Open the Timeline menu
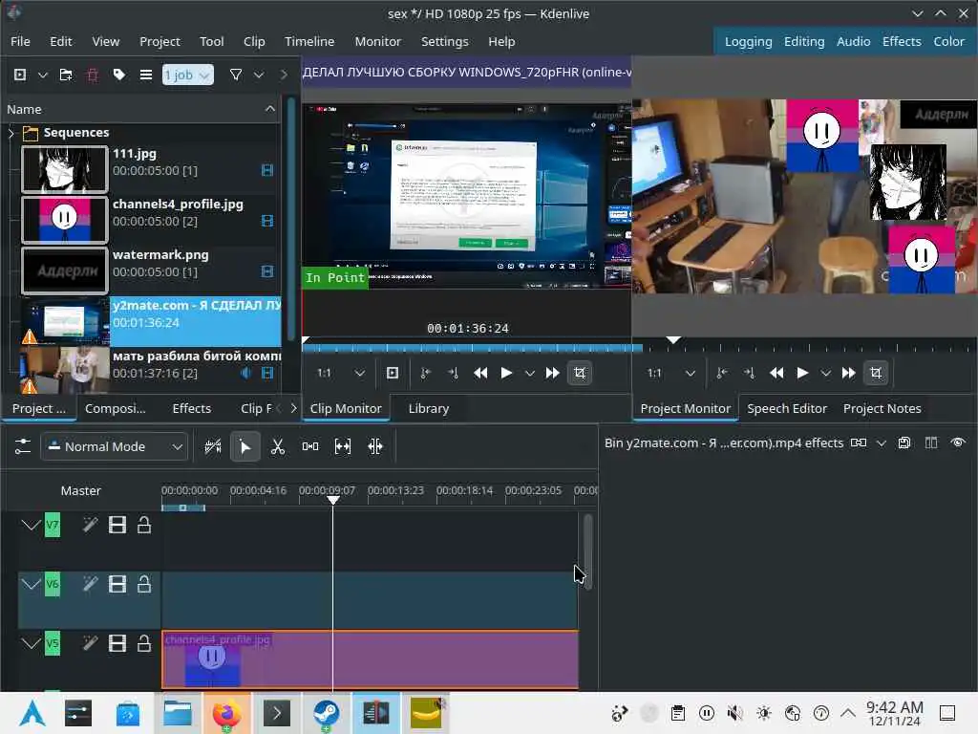Viewport: 978px width, 734px height. (x=309, y=41)
